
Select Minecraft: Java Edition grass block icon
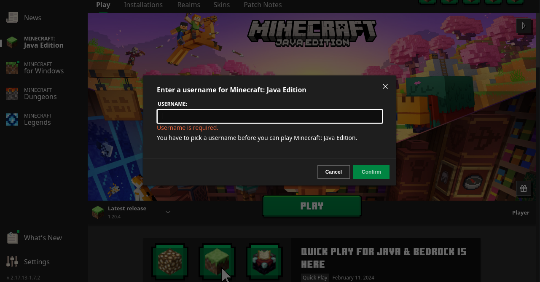pos(12,42)
